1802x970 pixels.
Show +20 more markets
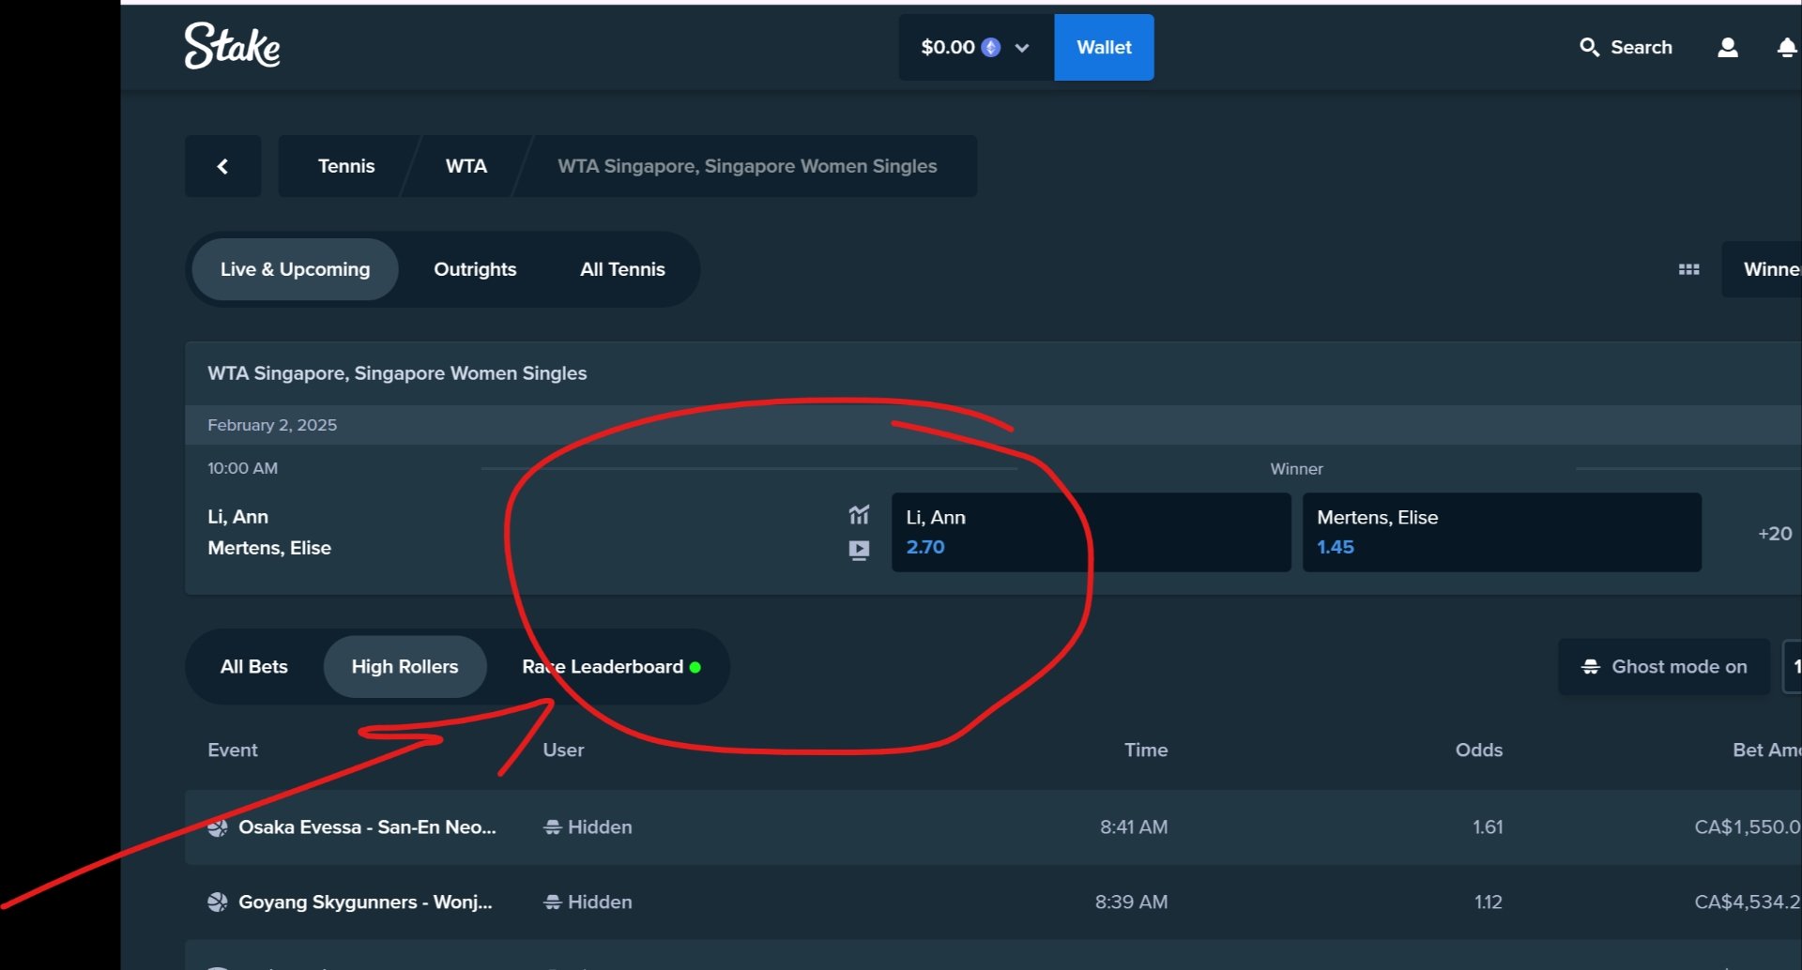tap(1774, 533)
